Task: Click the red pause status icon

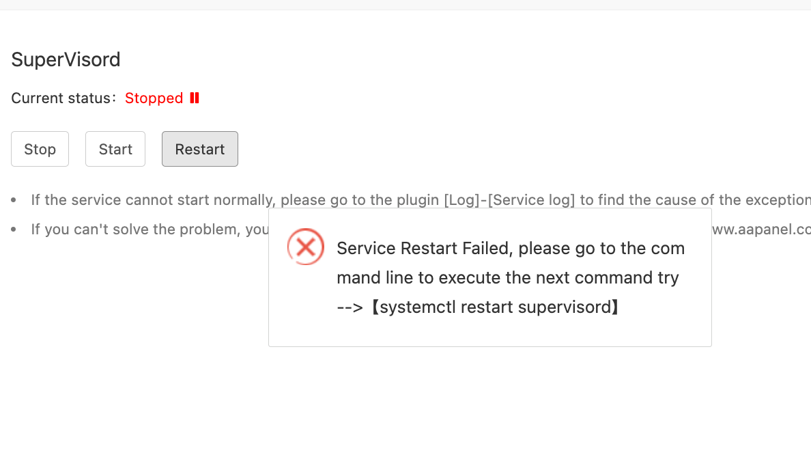Action: pyautogui.click(x=195, y=98)
